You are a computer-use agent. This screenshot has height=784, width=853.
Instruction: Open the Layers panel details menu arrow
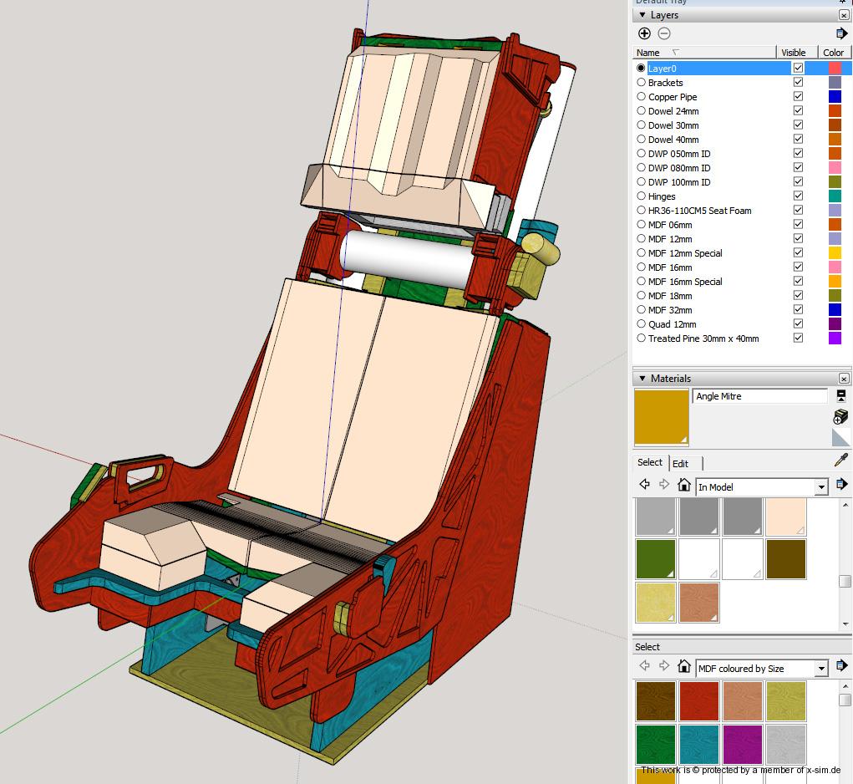pyautogui.click(x=840, y=33)
